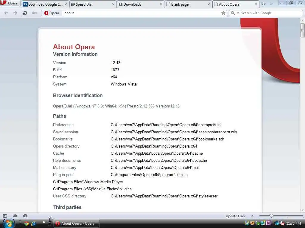The height and width of the screenshot is (228, 305).
Task: Launch Google Chrome from quick launch
Action: tap(27, 224)
